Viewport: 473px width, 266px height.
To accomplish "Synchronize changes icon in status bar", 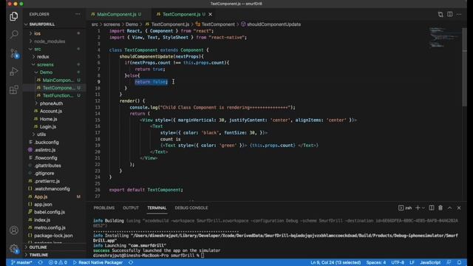I will pyautogui.click(x=41, y=262).
